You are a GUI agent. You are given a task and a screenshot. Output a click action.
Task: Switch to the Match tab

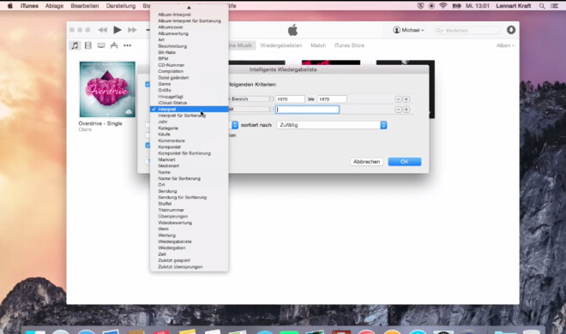pyautogui.click(x=318, y=45)
